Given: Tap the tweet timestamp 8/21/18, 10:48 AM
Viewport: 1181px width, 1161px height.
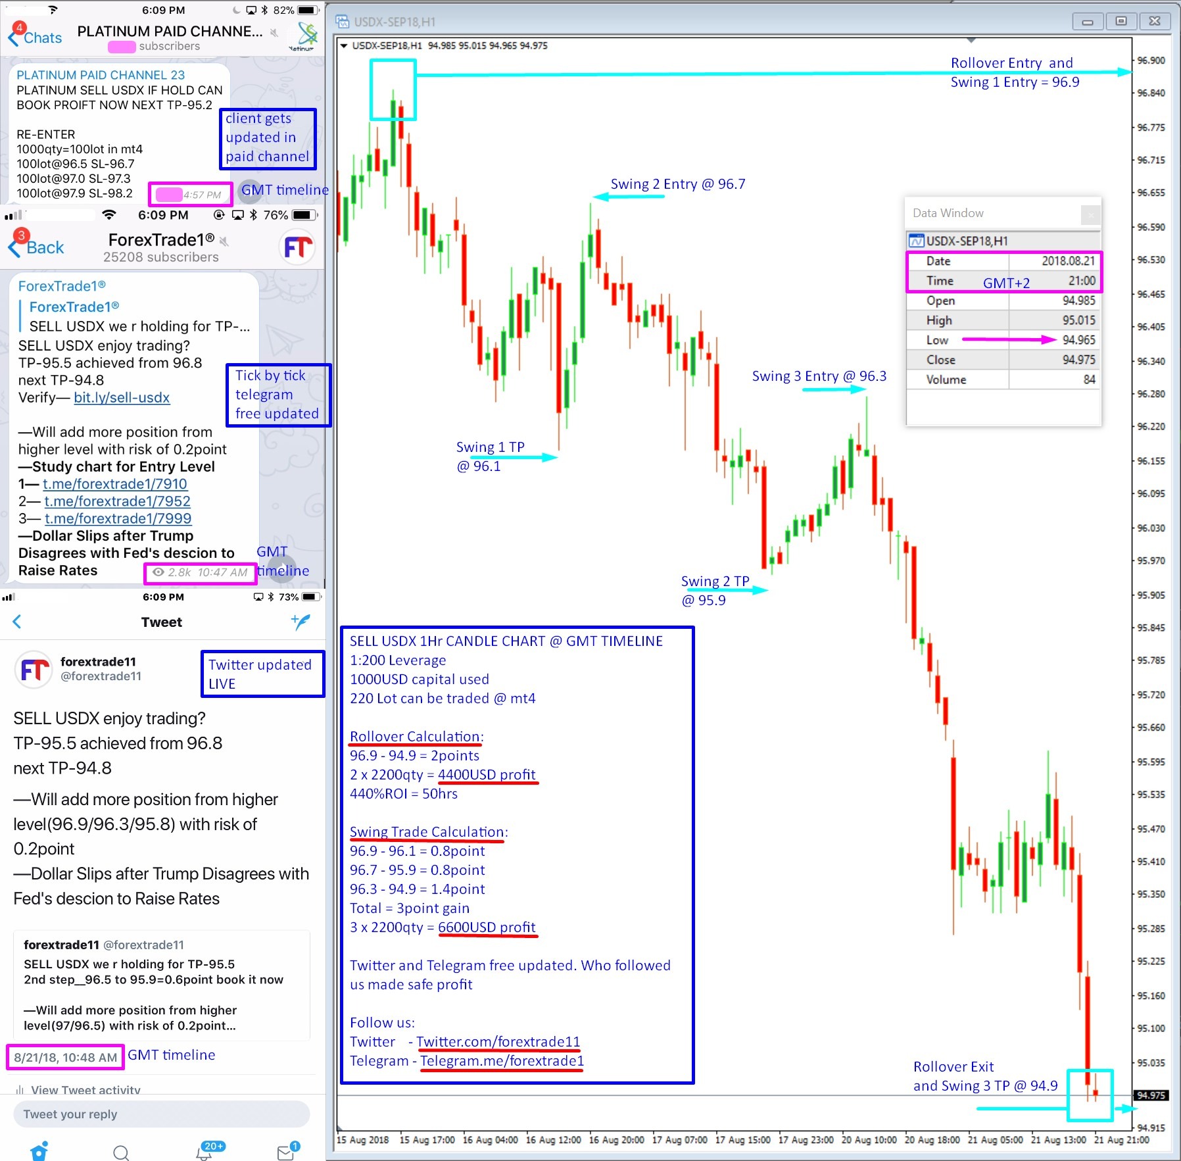Looking at the screenshot, I should coord(65,1058).
